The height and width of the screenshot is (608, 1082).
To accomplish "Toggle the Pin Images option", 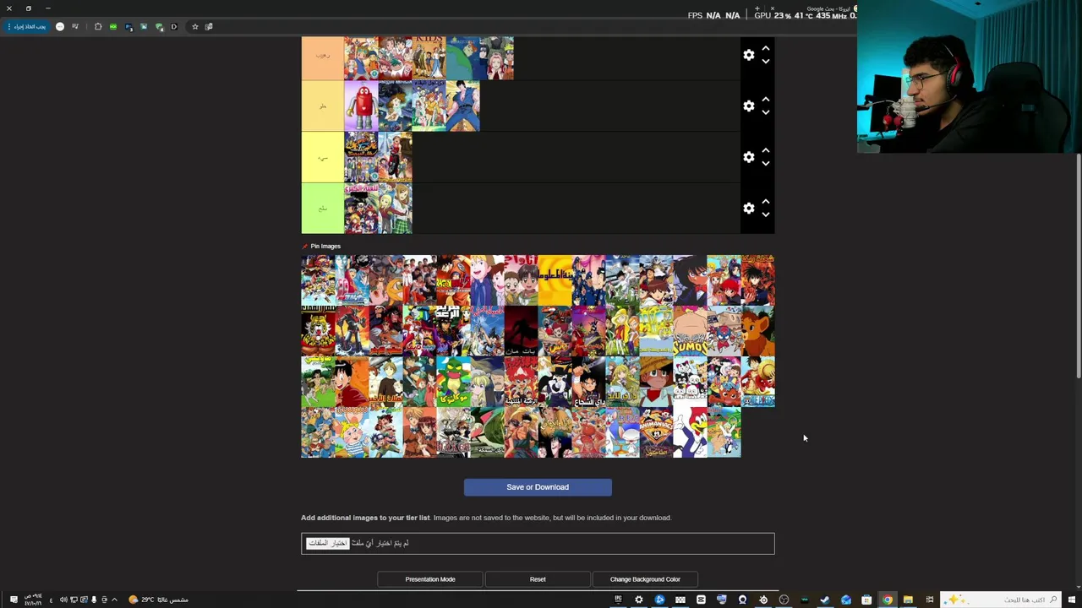I will click(x=321, y=247).
